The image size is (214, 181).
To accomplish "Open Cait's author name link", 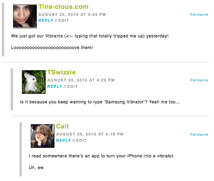I will click(x=62, y=126).
